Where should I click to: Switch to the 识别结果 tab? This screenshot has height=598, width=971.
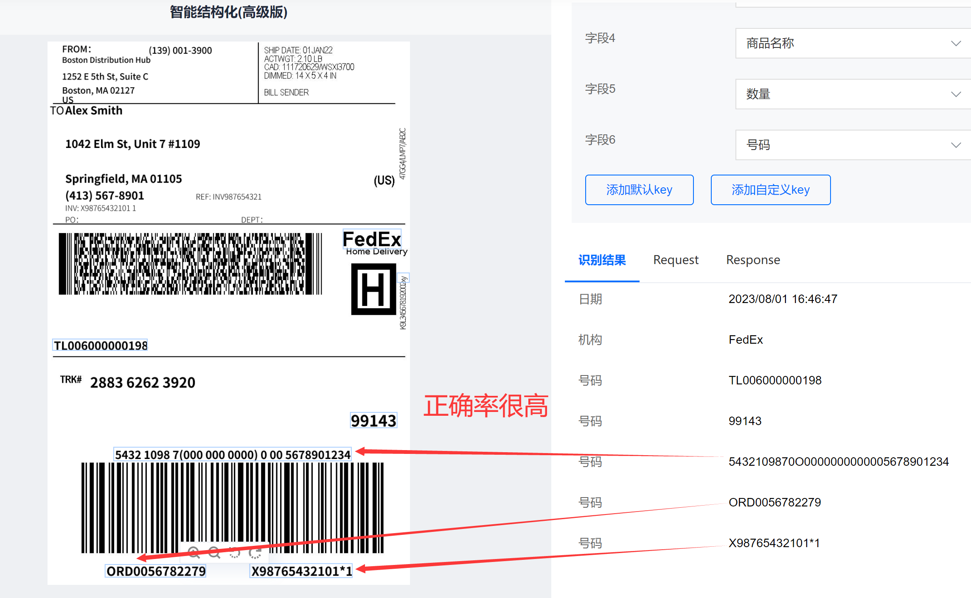[602, 260]
